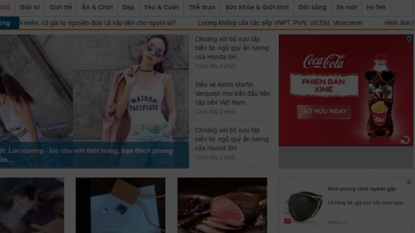
Task: Go to Đời sống section
Action: click(312, 7)
